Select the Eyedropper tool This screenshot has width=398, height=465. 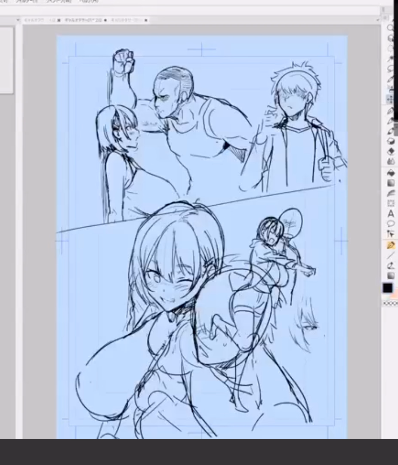click(390, 79)
